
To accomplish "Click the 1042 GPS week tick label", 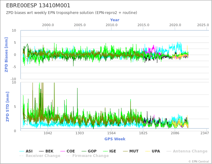I will [48, 133].
